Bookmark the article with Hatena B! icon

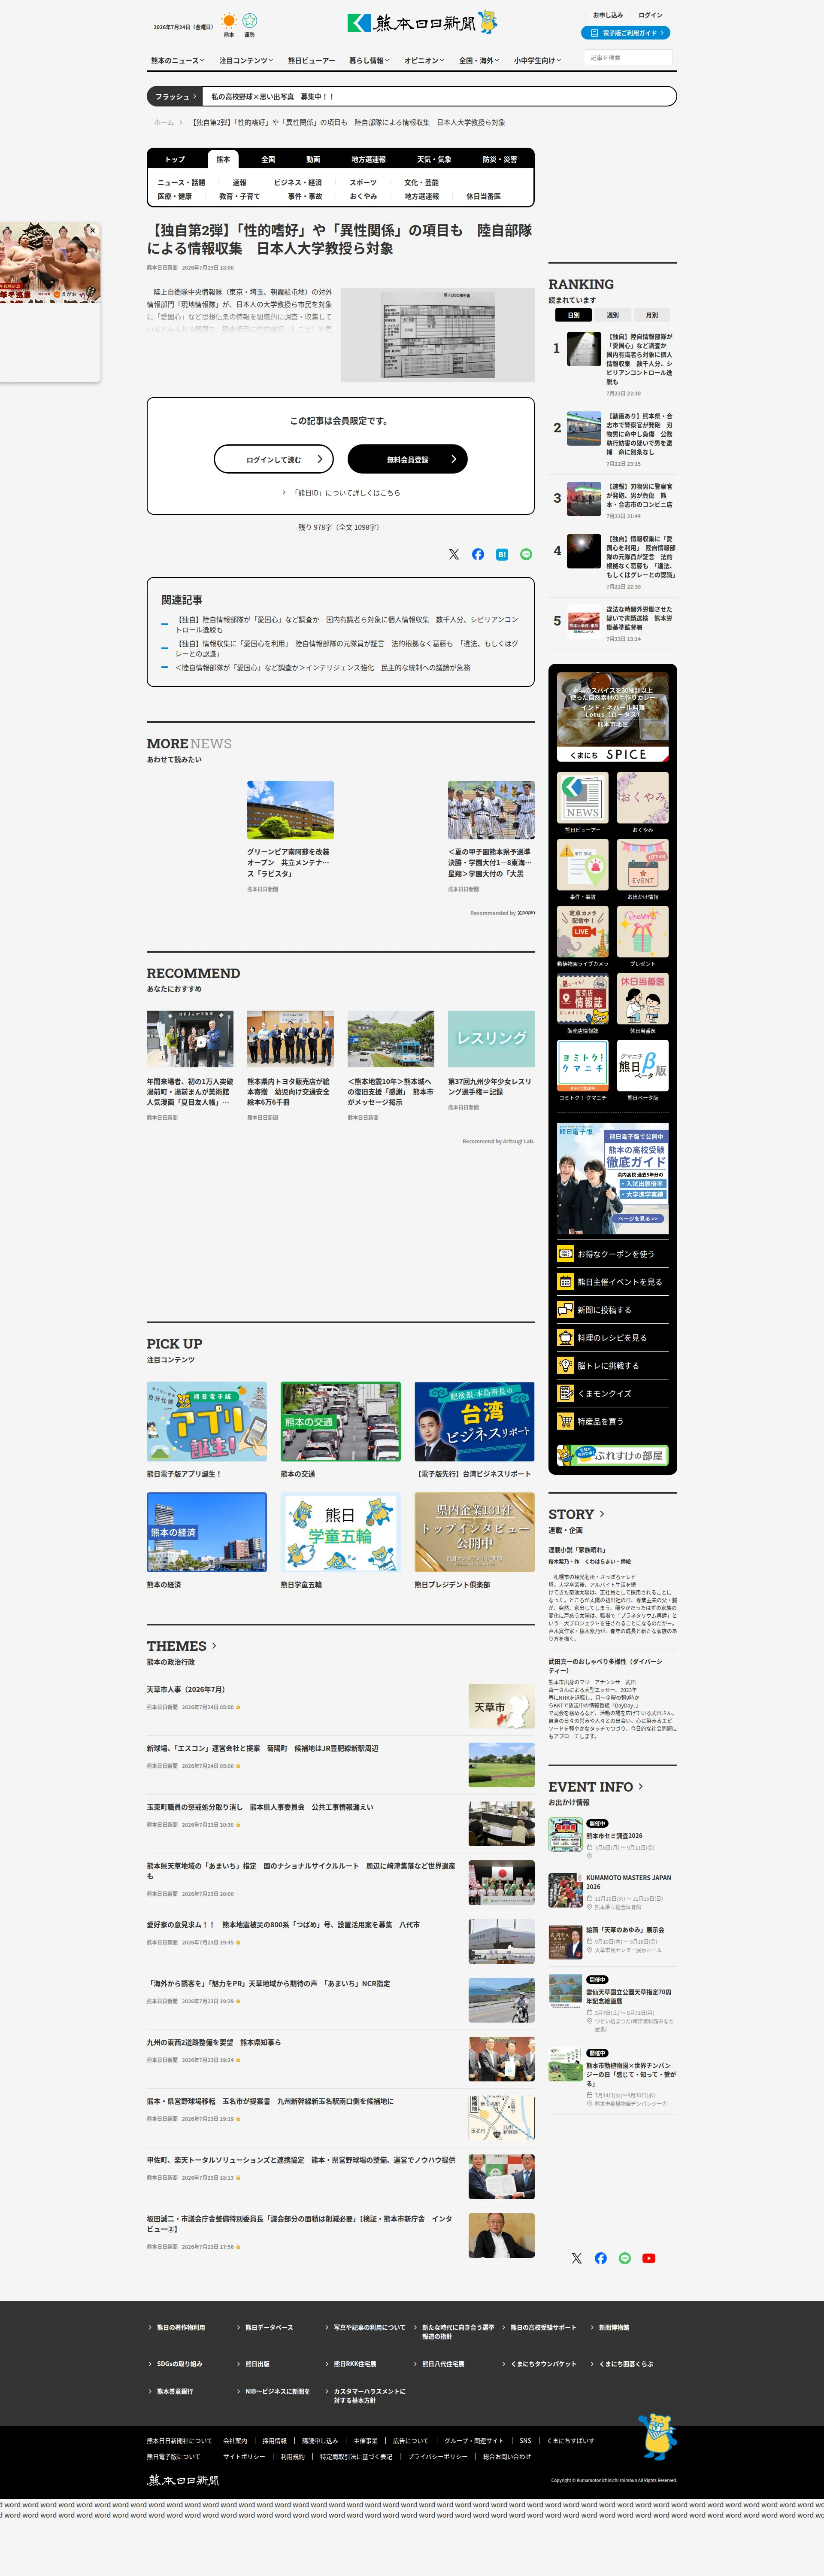502,554
